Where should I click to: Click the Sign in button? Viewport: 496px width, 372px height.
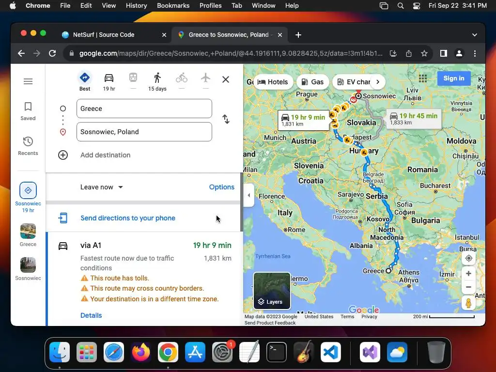pos(453,78)
